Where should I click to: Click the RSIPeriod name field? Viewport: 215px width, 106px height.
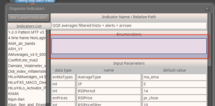109,91
